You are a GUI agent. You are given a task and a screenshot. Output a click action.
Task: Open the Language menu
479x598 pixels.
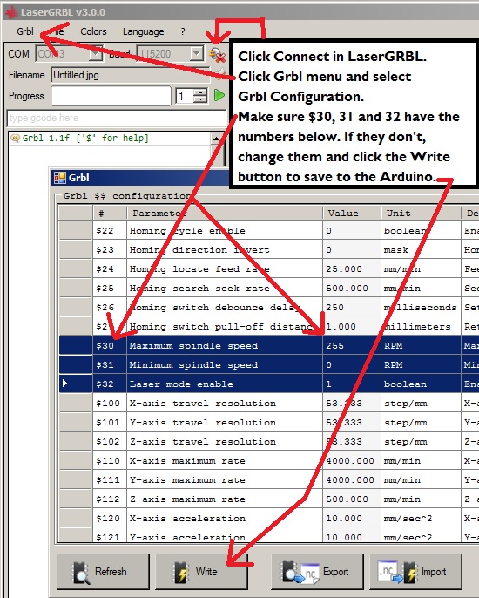(x=144, y=31)
